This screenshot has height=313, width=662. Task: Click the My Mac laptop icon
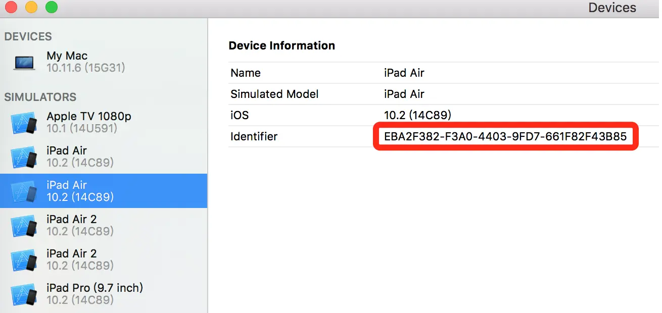click(24, 62)
